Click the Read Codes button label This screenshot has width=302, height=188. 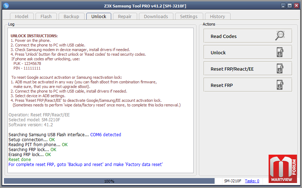coord(223,36)
